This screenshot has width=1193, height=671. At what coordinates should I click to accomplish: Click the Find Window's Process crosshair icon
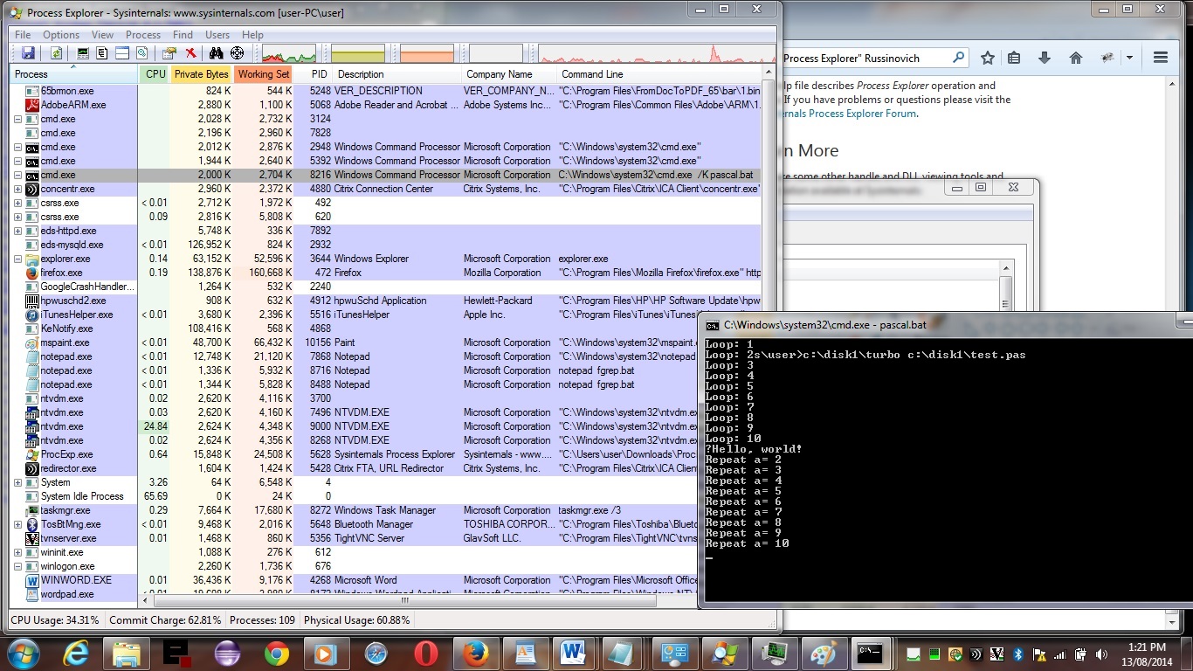[x=237, y=53]
